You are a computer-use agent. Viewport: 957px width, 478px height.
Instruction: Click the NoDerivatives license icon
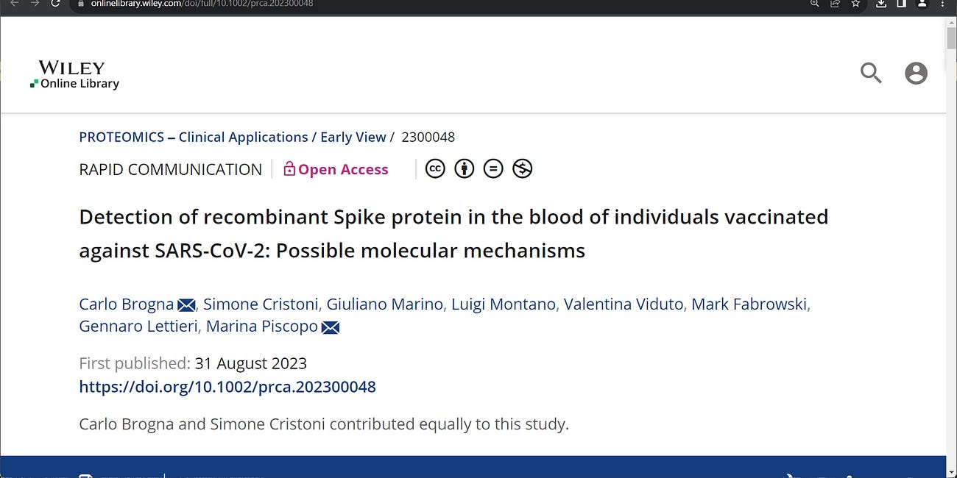[493, 168]
